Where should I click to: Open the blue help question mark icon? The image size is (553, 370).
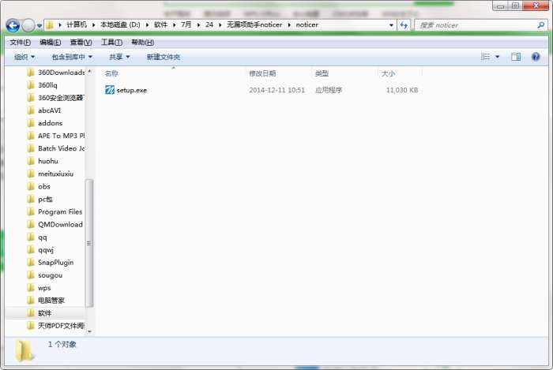[536, 57]
